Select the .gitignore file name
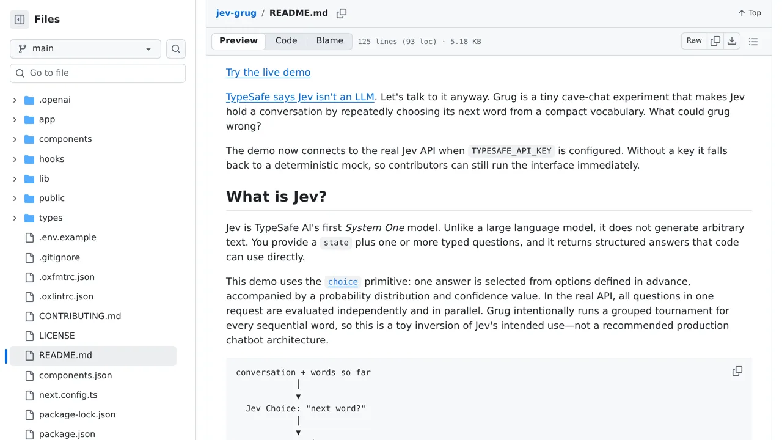782x440 pixels. 59,257
